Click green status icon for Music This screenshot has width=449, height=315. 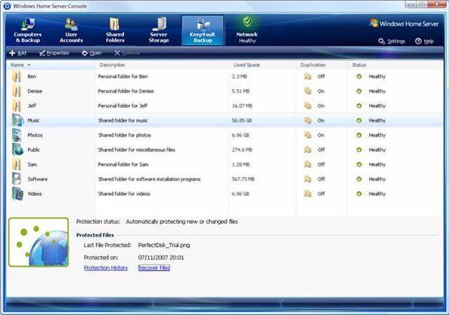pyautogui.click(x=358, y=120)
